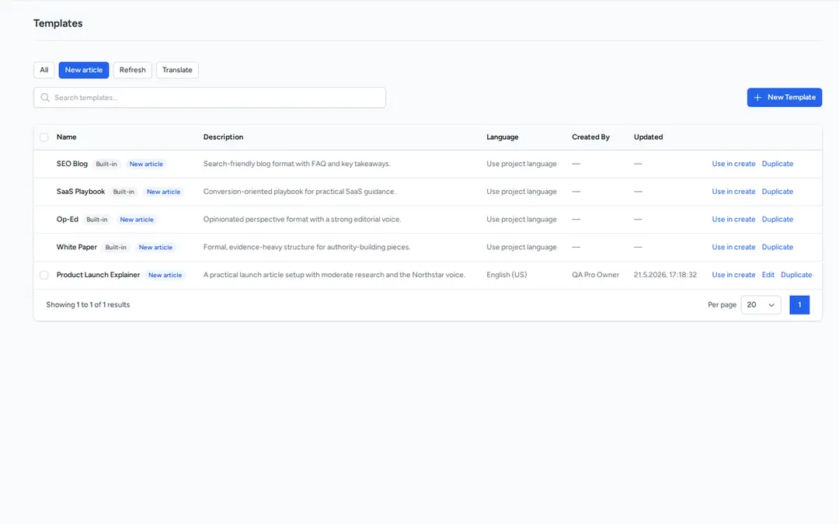The image size is (839, 524).
Task: Select the Refresh filter tab
Action: coord(132,70)
